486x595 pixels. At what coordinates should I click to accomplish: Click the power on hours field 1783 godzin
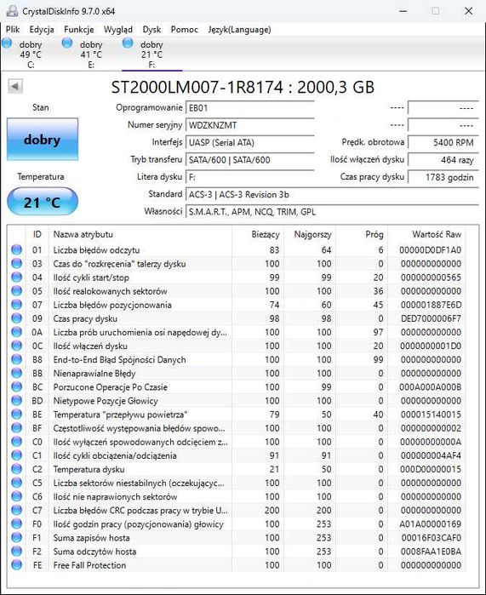pyautogui.click(x=443, y=177)
